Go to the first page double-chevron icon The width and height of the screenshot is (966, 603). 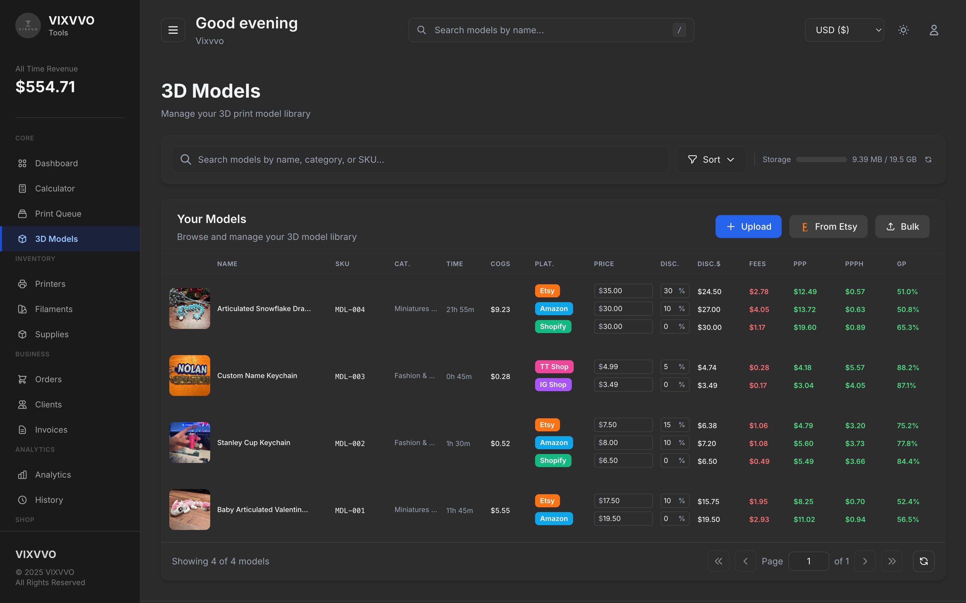tap(718, 561)
